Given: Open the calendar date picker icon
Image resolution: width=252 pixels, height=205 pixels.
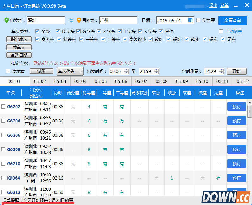Looking at the screenshot, I should coord(190,20).
